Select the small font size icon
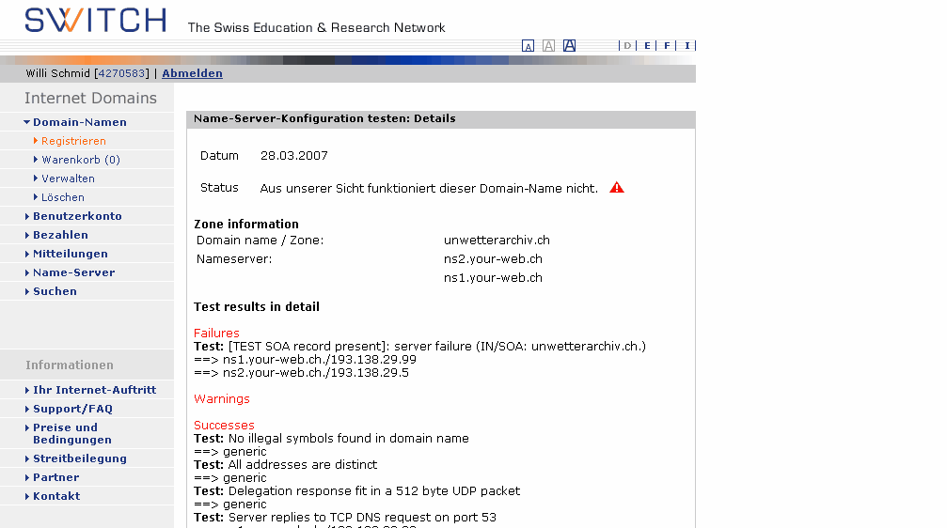This screenshot has height=528, width=947. click(x=528, y=46)
